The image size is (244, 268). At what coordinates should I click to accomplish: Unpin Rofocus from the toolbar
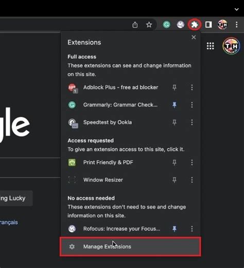tap(175, 228)
